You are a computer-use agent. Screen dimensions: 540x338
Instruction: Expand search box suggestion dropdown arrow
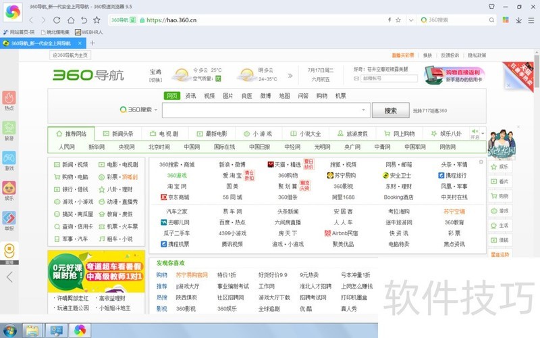tap(364, 110)
